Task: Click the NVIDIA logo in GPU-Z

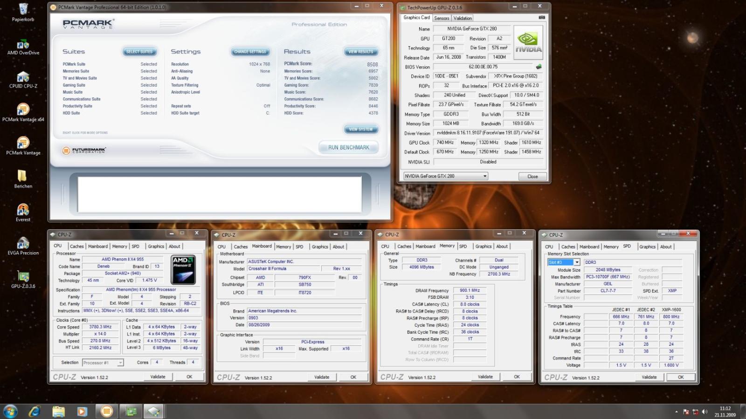Action: (528, 42)
